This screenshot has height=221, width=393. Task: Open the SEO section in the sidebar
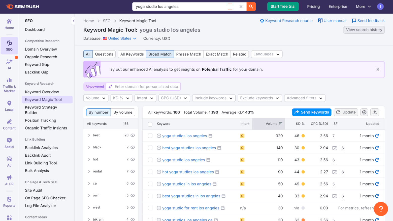click(9, 46)
